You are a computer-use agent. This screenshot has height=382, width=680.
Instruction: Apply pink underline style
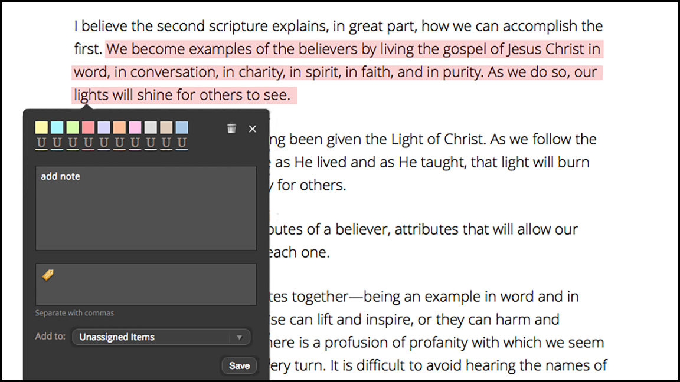135,143
